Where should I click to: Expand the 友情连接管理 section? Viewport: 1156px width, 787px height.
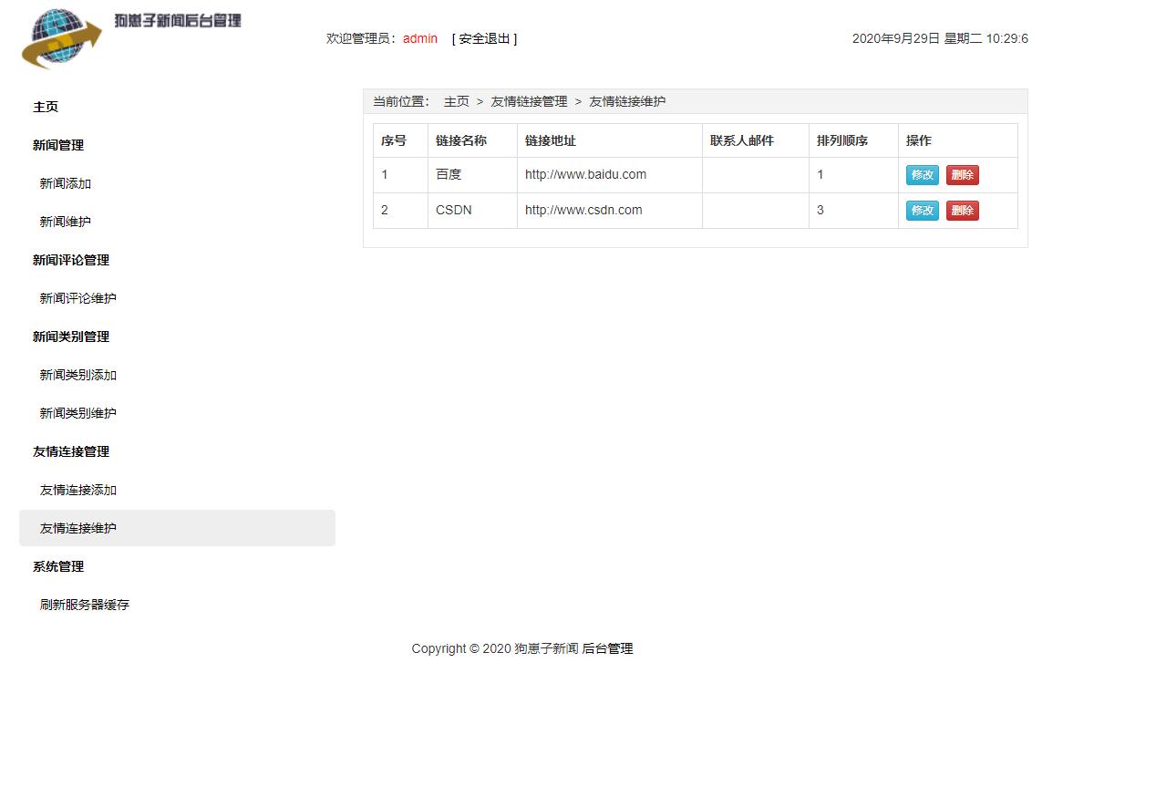pos(69,451)
